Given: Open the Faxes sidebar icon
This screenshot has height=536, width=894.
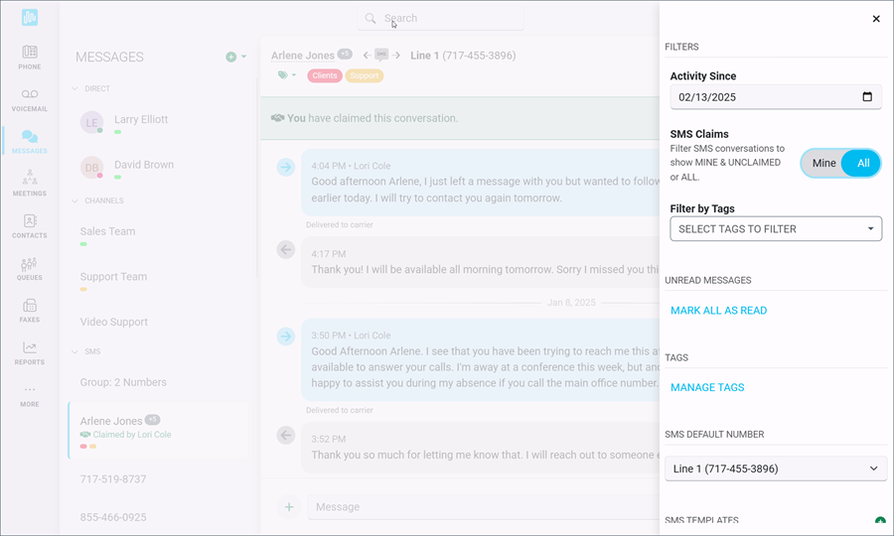Looking at the screenshot, I should coord(30,311).
